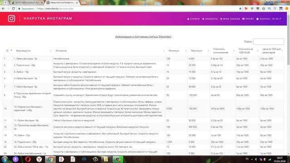Click the orange round extension icon at toolbar end
This screenshot has height=163, width=290.
287,9
